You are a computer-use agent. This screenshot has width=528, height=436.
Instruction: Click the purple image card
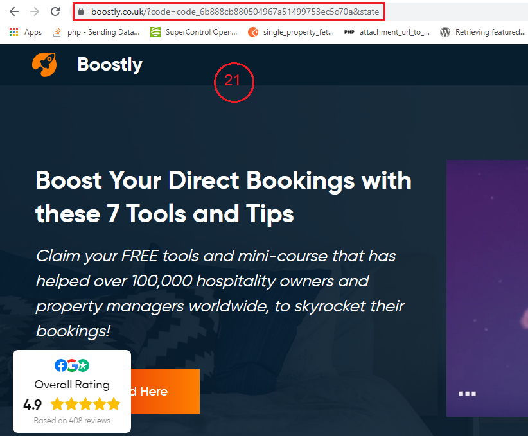pyautogui.click(x=487, y=288)
